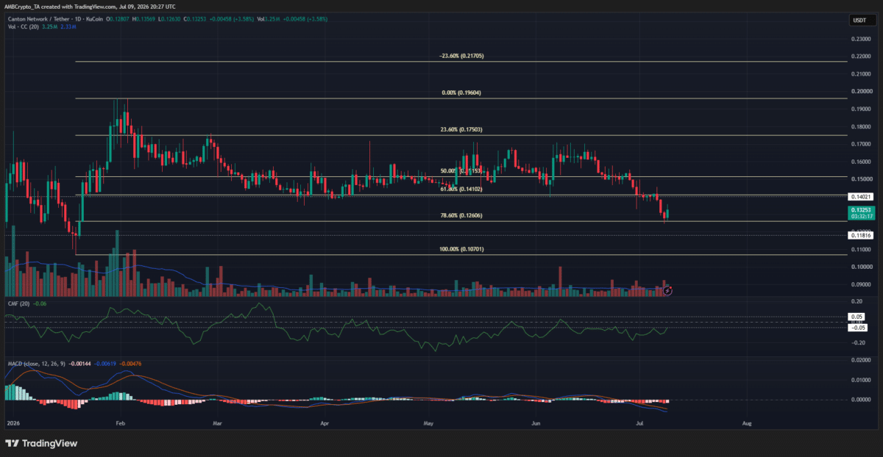This screenshot has height=457, width=883.
Task: Click the Jun label on time axis
Action: pyautogui.click(x=536, y=424)
